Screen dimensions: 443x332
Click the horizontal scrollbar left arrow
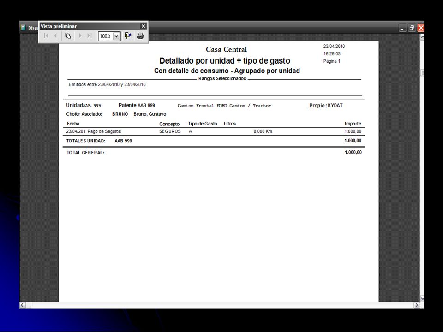pyautogui.click(x=22, y=305)
